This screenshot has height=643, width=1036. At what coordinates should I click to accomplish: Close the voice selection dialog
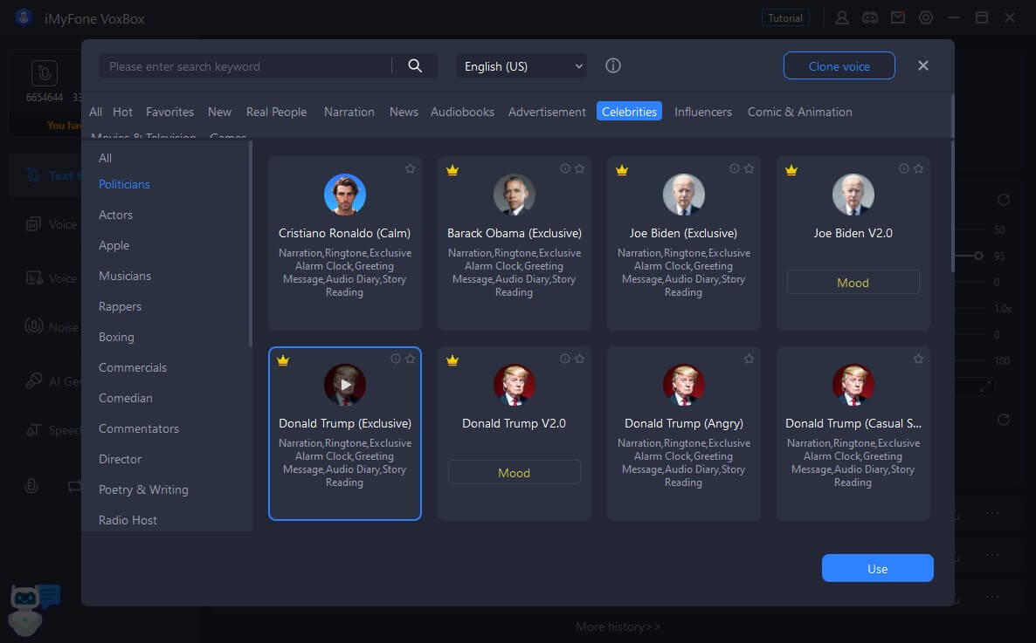(x=923, y=65)
